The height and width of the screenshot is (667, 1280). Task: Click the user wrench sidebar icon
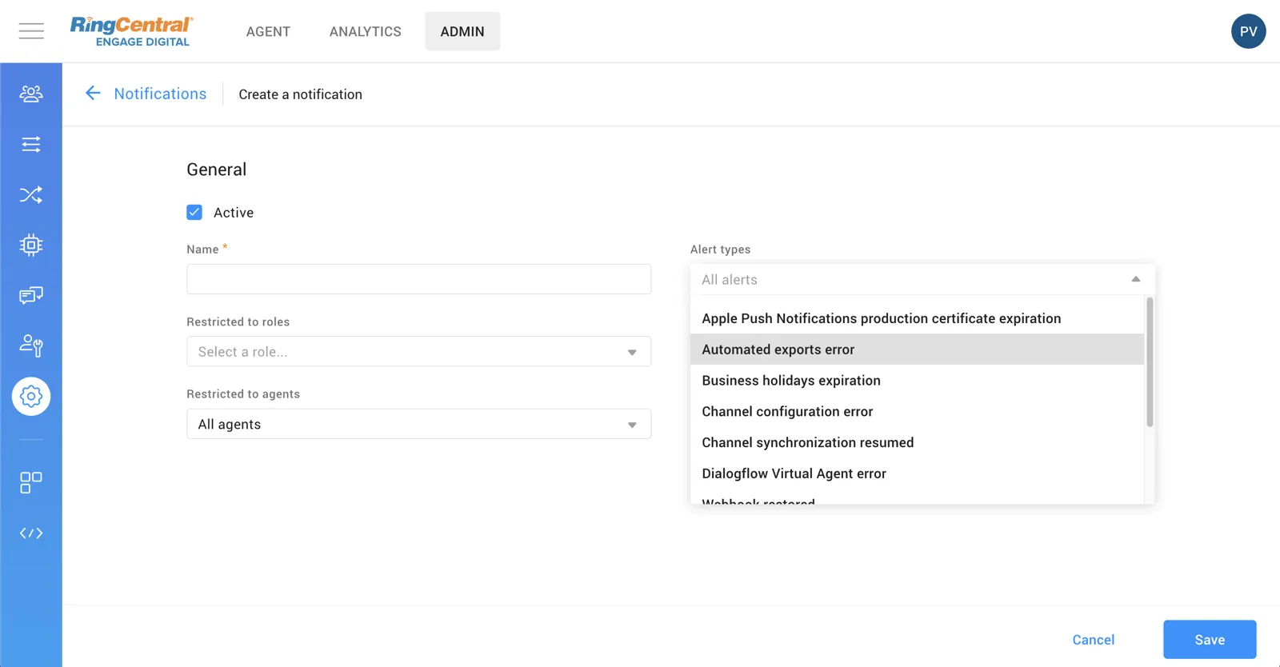(31, 345)
